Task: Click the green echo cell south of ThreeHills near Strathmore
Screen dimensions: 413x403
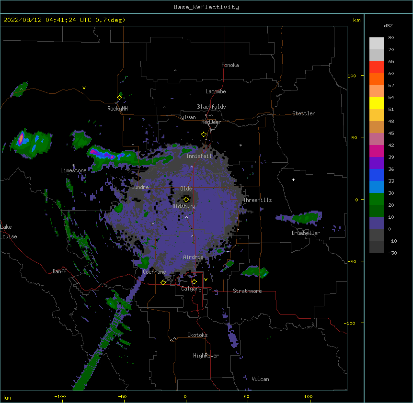Action: tap(254, 272)
